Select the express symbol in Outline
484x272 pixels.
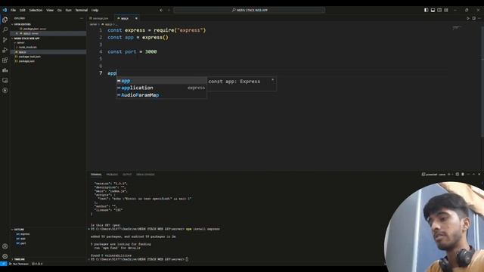pyautogui.click(x=48, y=234)
